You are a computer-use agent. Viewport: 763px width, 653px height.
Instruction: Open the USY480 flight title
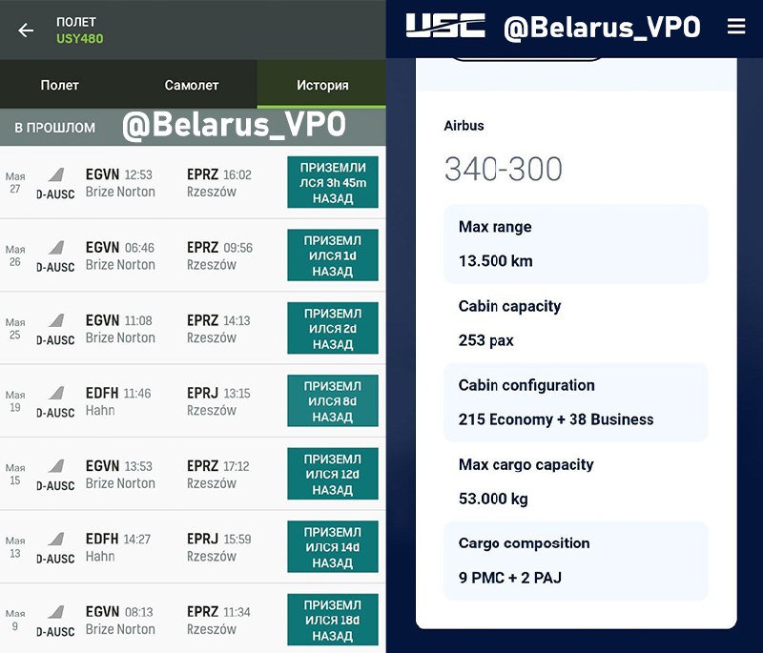(80, 39)
